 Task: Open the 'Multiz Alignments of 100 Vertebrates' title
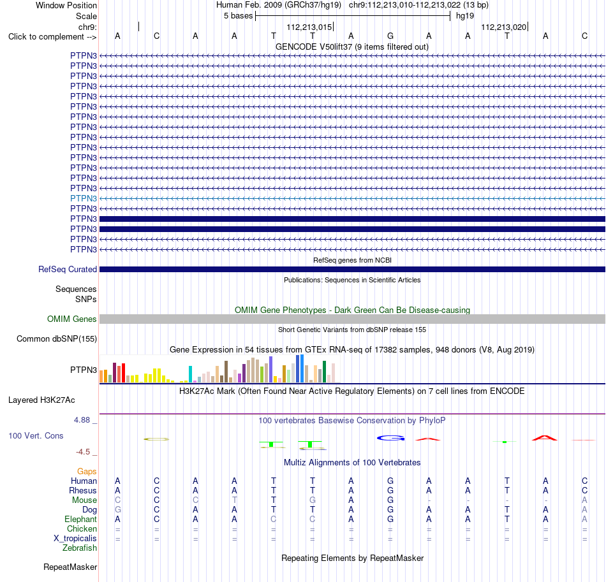click(352, 463)
